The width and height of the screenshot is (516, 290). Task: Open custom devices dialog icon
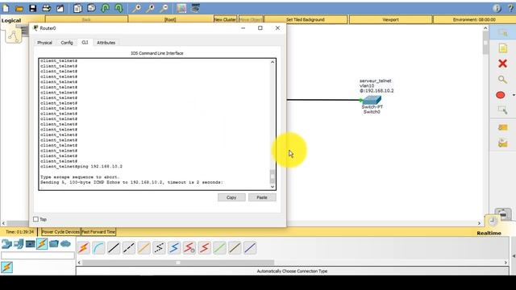pyautogui.click(x=195, y=8)
